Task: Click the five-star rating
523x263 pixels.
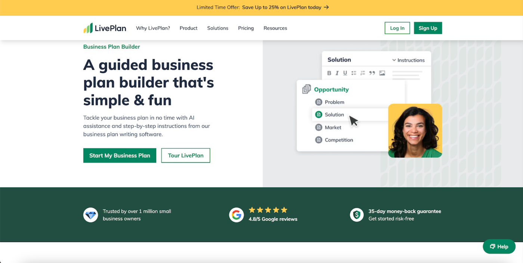Action: pos(268,210)
